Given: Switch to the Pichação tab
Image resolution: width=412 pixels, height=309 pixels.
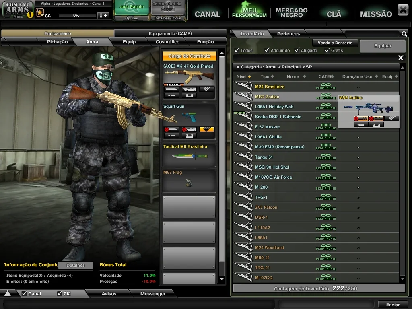Looking at the screenshot, I should point(57,42).
